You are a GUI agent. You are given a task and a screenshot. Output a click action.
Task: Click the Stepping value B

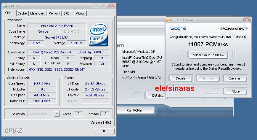click(102, 58)
